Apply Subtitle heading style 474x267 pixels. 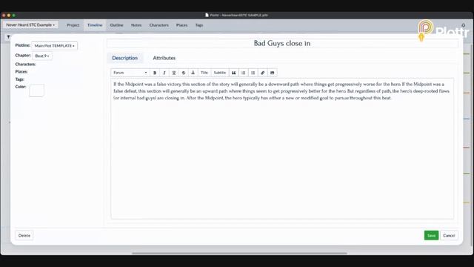(x=220, y=73)
